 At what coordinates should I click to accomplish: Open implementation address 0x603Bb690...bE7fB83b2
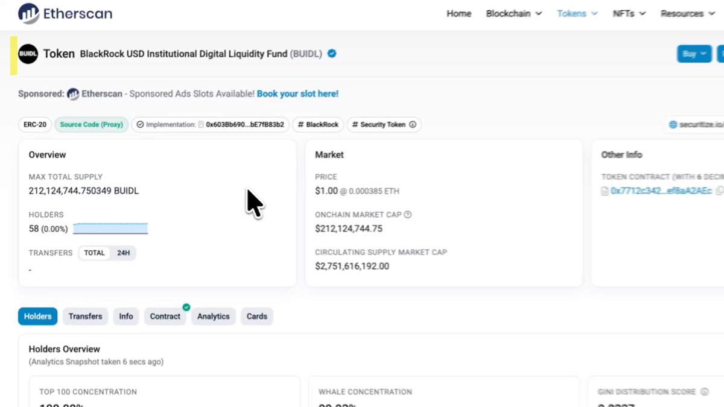coord(245,125)
